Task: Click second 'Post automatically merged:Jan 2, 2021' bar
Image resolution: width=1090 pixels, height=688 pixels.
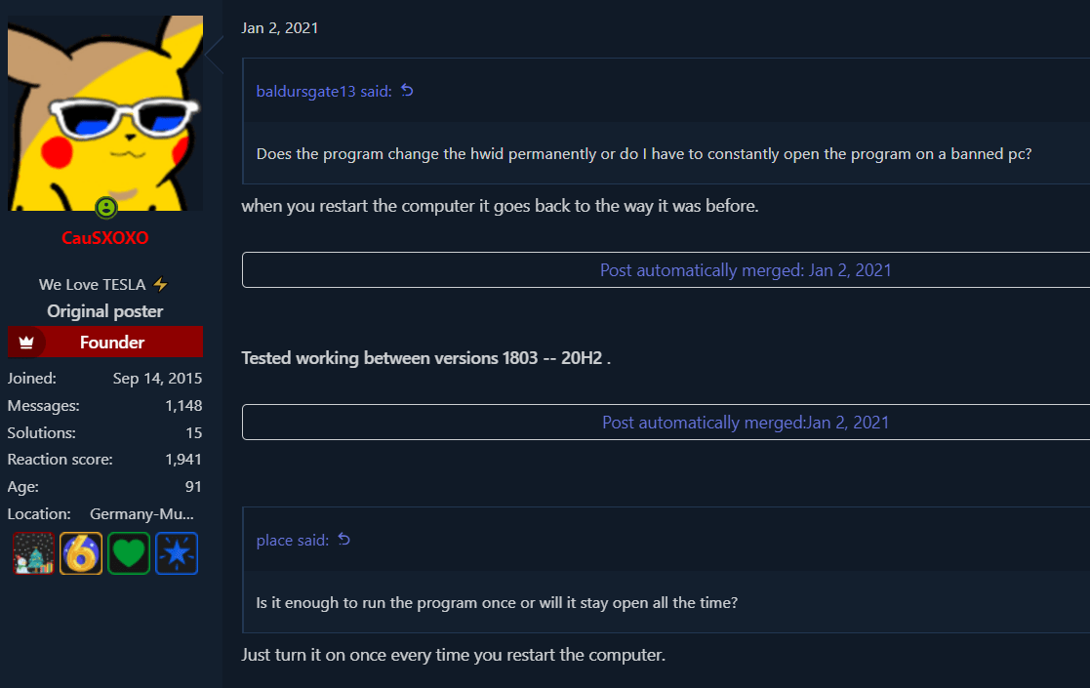Action: point(666,422)
